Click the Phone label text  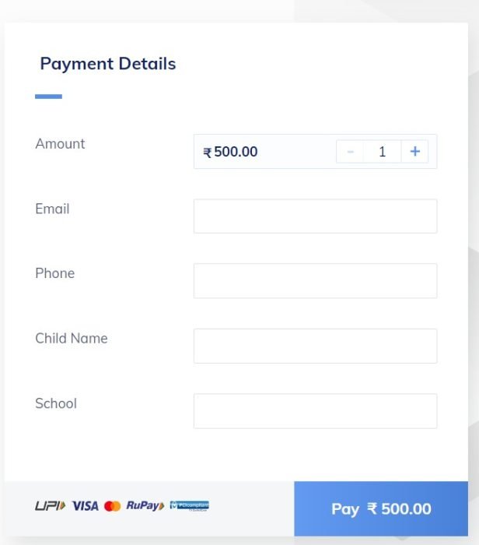click(x=54, y=273)
